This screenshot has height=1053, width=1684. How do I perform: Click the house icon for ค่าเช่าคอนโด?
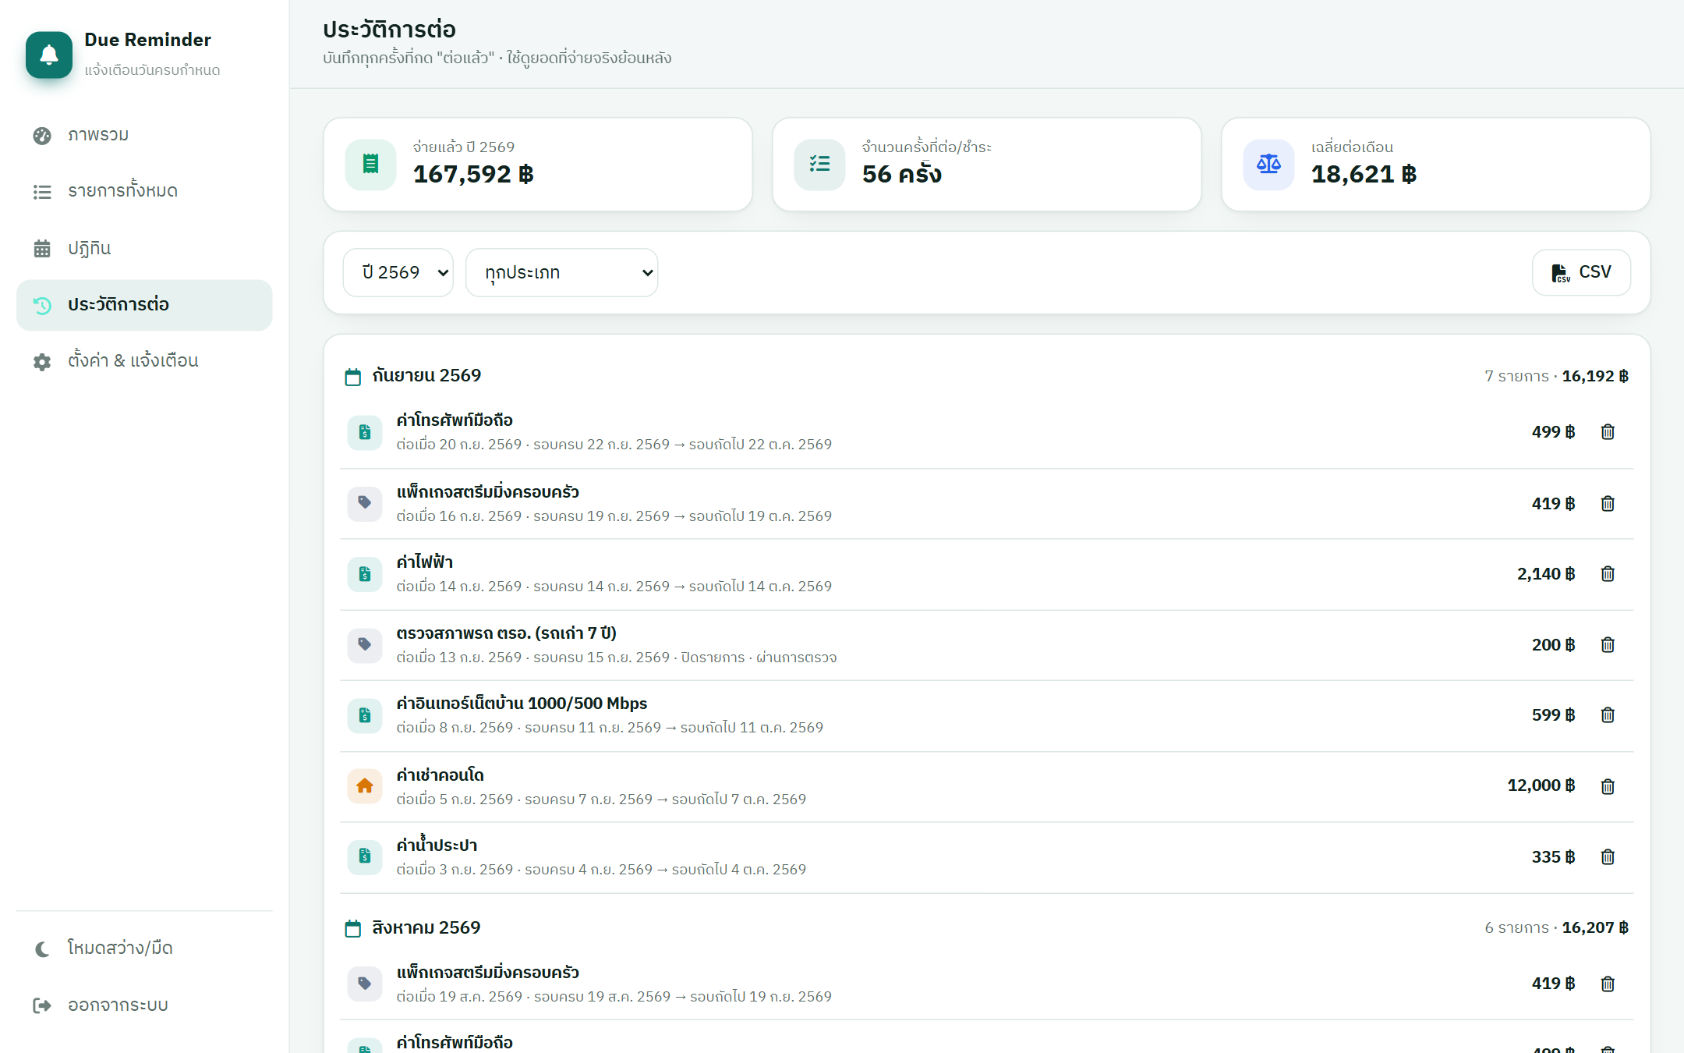[x=365, y=786]
